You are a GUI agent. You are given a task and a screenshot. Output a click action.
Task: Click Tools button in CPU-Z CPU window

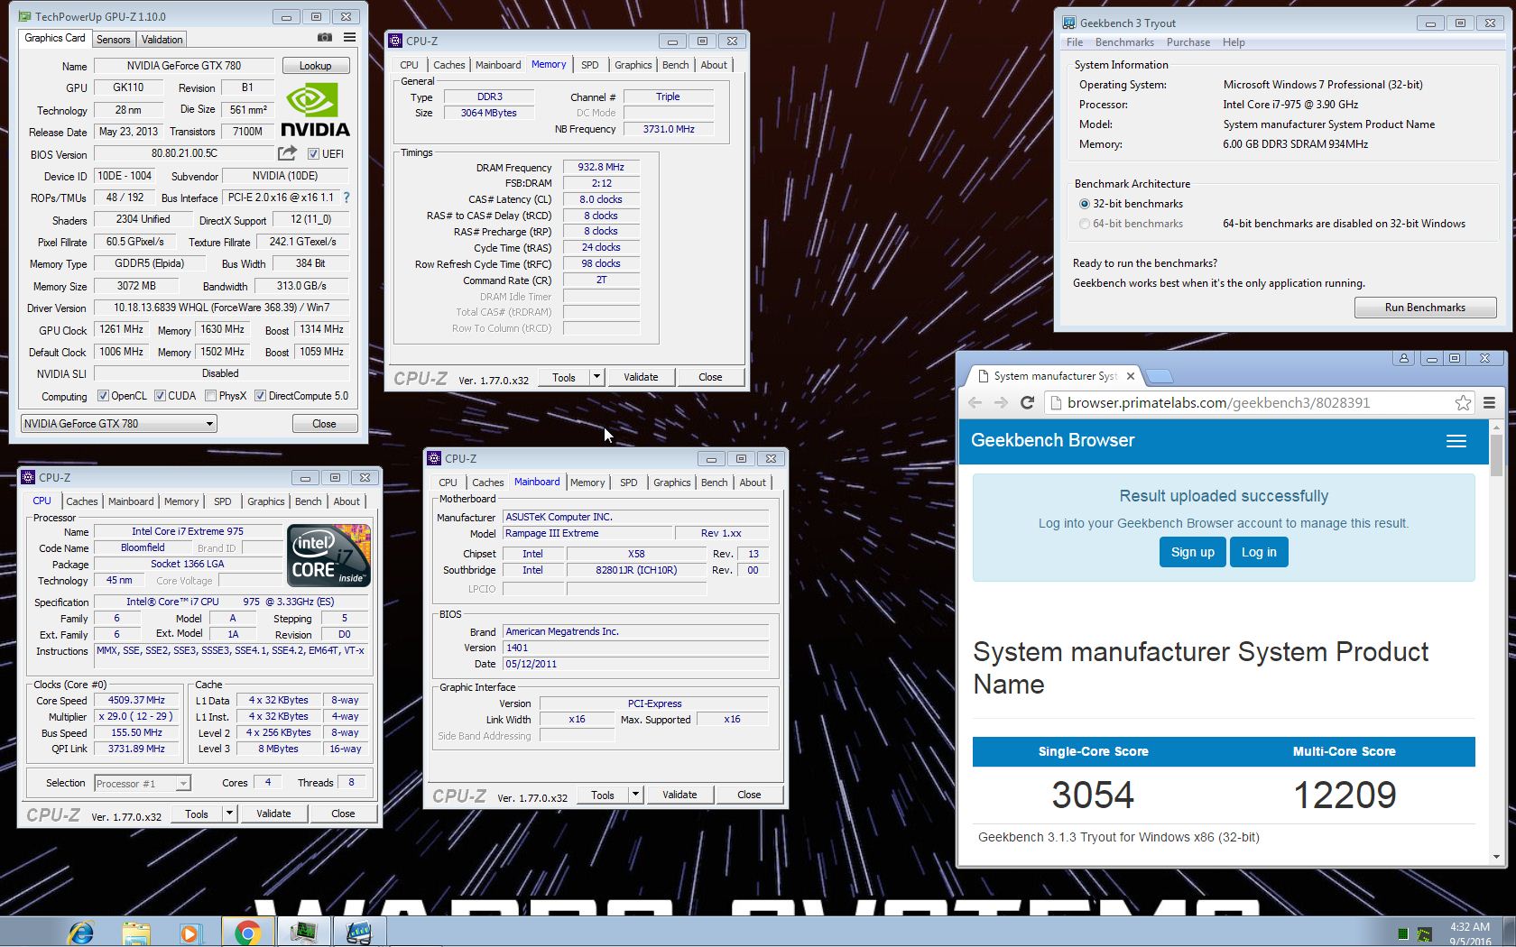click(x=197, y=814)
